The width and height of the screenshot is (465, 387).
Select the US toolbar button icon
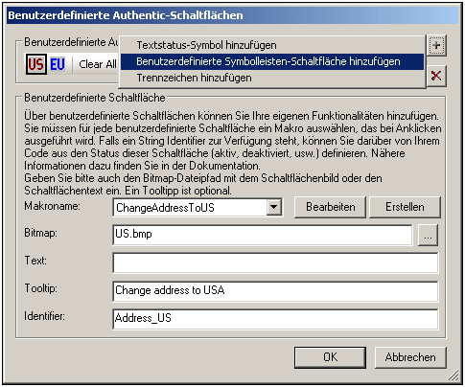[36, 64]
